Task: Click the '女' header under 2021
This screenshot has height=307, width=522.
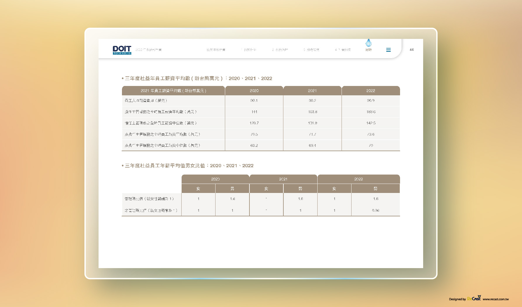Action: pyautogui.click(x=266, y=189)
